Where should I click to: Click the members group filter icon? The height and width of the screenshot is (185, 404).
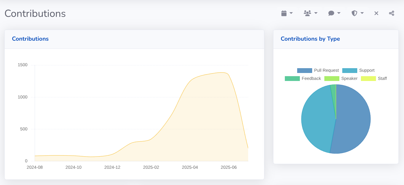coord(307,13)
